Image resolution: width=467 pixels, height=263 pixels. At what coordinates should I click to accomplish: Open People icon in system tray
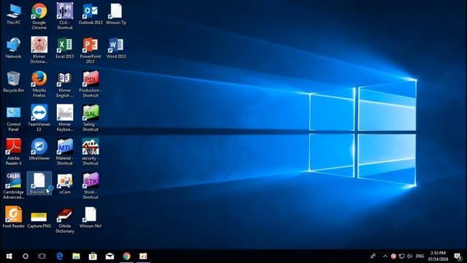click(x=373, y=256)
